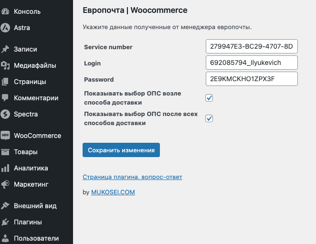The image size is (316, 244).
Task: Click the Консоль dashboard icon
Action: (6, 11)
